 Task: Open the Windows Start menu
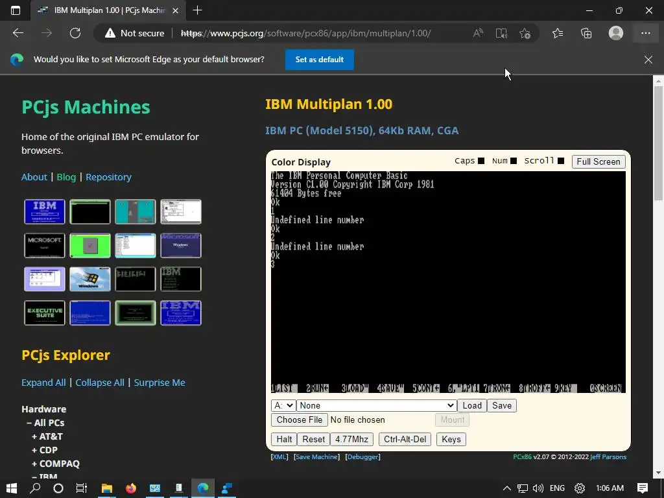12,488
